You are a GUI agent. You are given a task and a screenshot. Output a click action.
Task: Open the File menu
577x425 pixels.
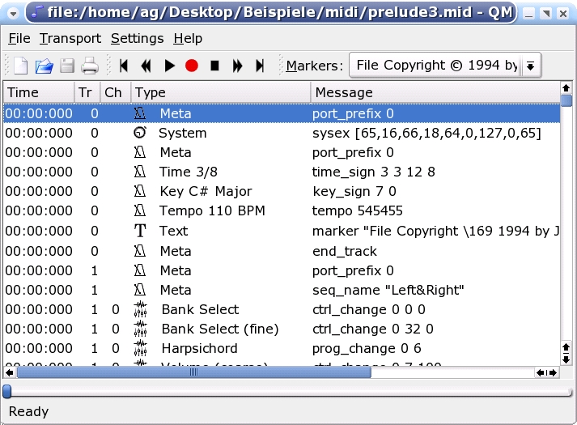pyautogui.click(x=19, y=38)
